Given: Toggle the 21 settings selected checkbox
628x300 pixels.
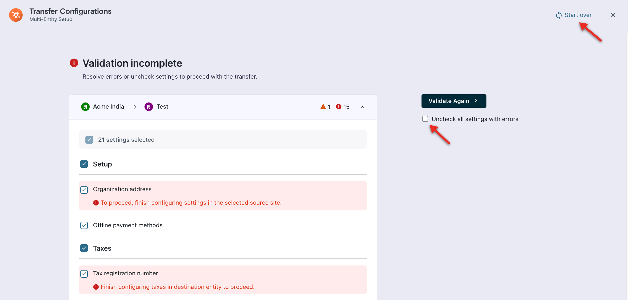Looking at the screenshot, I should point(89,140).
